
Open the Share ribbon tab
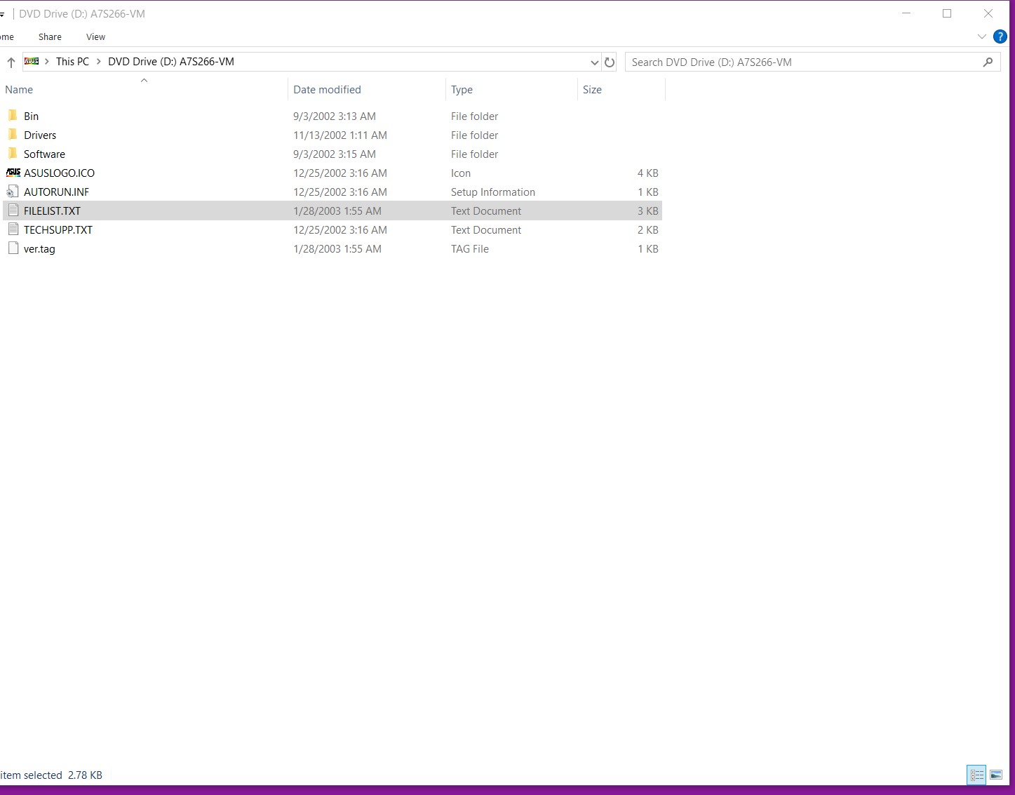pyautogui.click(x=50, y=37)
